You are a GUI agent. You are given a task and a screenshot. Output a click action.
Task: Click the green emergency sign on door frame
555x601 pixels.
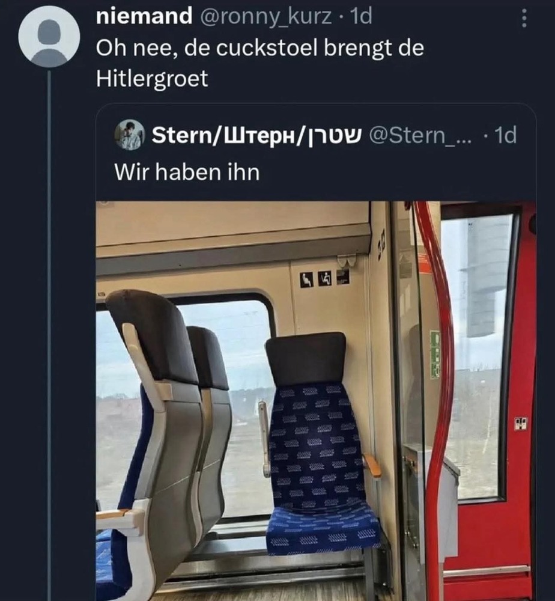coord(435,355)
